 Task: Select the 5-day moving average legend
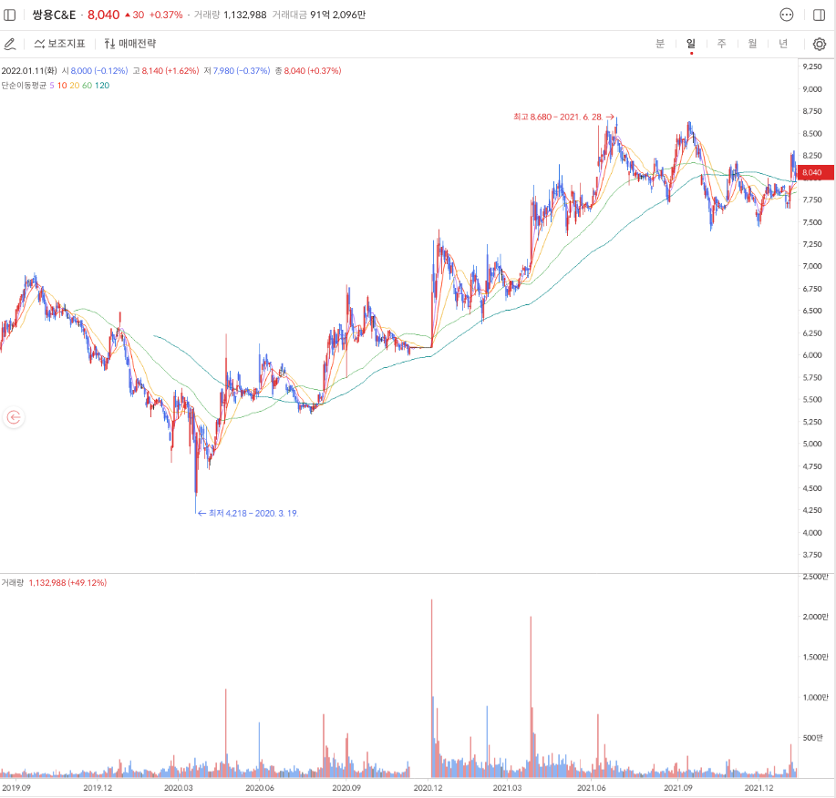click(52, 86)
